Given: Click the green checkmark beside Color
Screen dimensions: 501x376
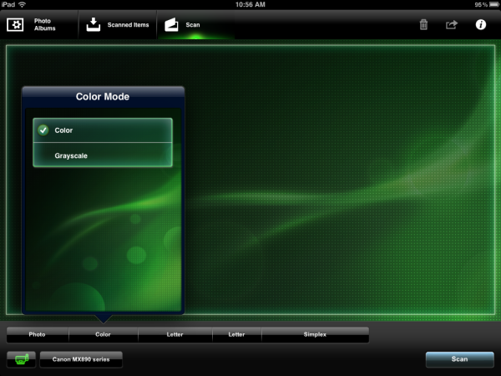Looking at the screenshot, I should point(43,130).
